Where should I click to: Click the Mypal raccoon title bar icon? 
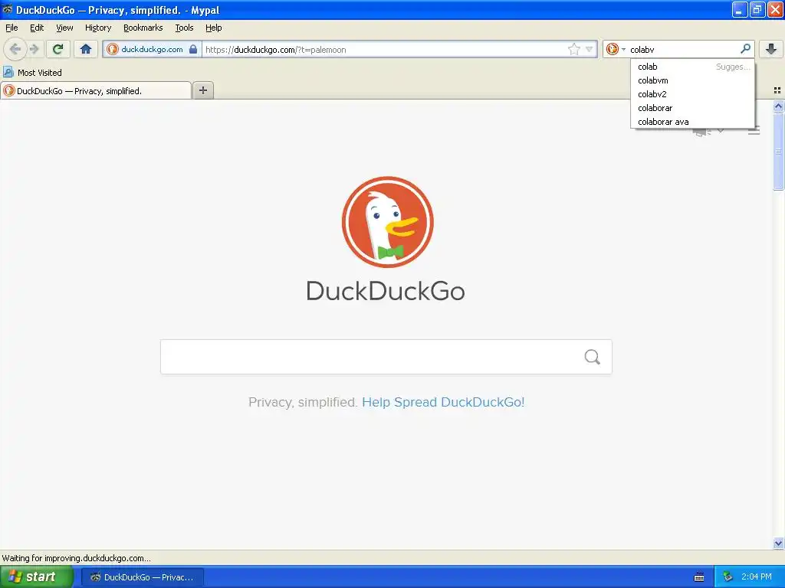tap(7, 9)
